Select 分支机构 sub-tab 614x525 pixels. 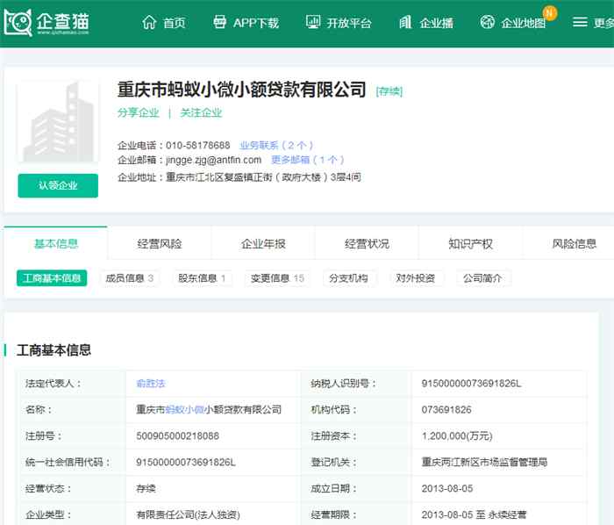(348, 278)
